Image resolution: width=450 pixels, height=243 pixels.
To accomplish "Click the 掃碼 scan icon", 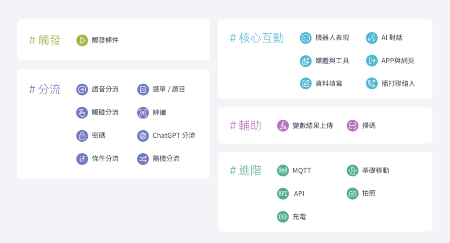I will (x=352, y=125).
